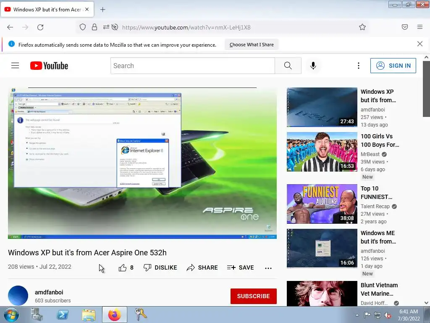
Task: Focus the YouTube Search field
Action: [x=192, y=66]
